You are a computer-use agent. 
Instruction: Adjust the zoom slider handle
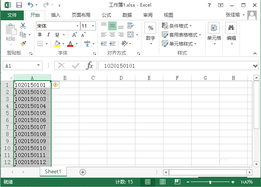tap(210, 182)
